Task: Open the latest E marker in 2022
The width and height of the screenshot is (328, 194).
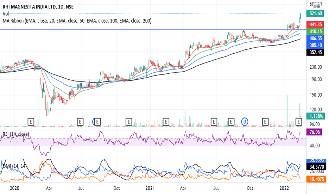Action: tap(299, 122)
